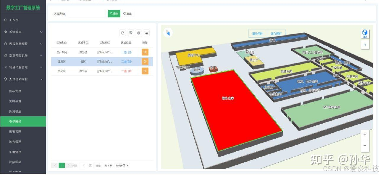Screen dimensions: 380x175
Task: Focus the 区域名称 search input field
Action: 87,14
